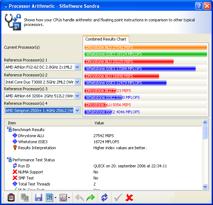213x205 pixels.
Task: Click the icon beside Benchmark Results
Action: click(x=9, y=129)
